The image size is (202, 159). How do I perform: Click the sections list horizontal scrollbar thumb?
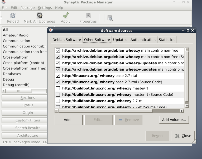click(19, 91)
